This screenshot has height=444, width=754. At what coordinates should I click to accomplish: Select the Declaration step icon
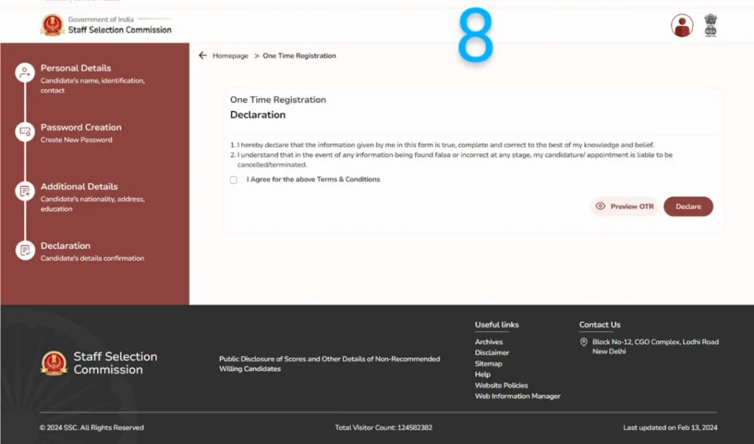pos(25,250)
